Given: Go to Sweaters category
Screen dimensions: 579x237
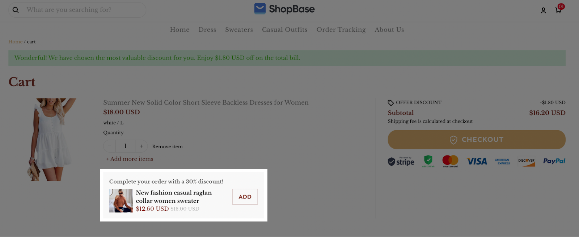Looking at the screenshot, I should [239, 30].
